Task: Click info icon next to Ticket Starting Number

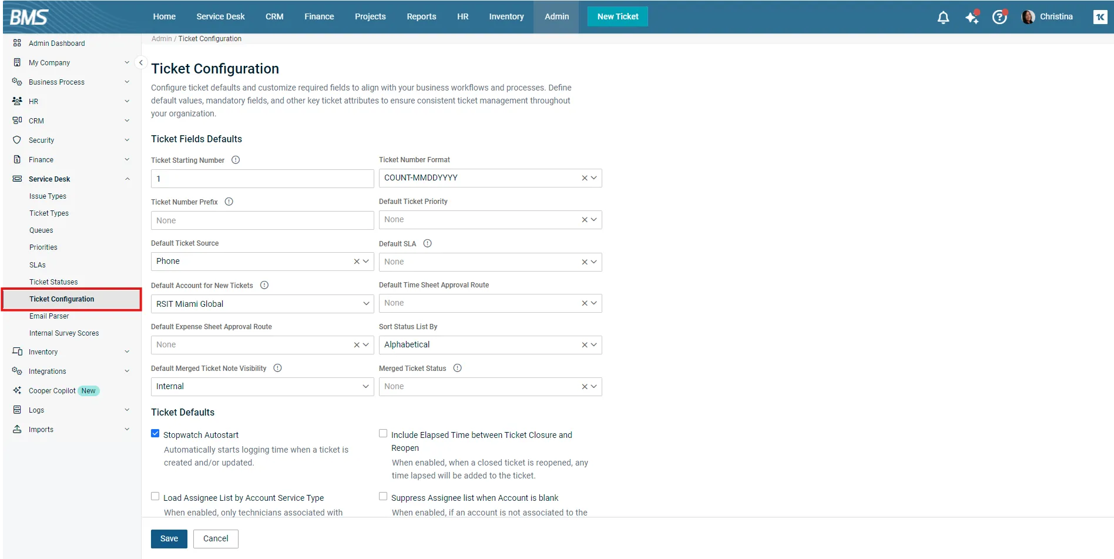Action: point(236,160)
